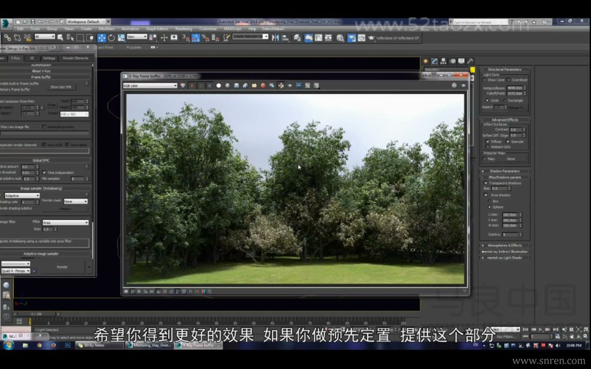The height and width of the screenshot is (369, 591).
Task: Select the Select and Move tool
Action: click(x=102, y=37)
